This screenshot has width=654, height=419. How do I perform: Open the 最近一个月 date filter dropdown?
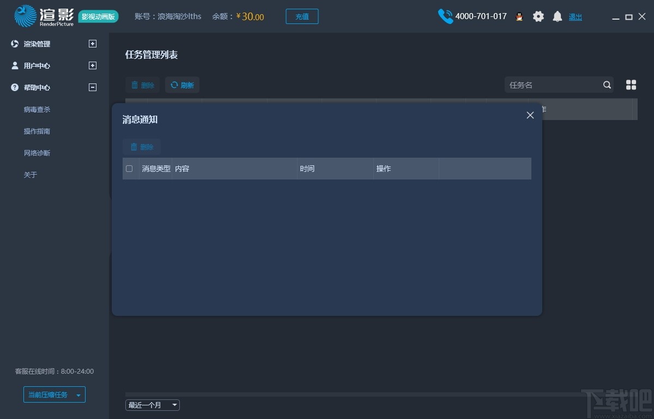[153, 405]
